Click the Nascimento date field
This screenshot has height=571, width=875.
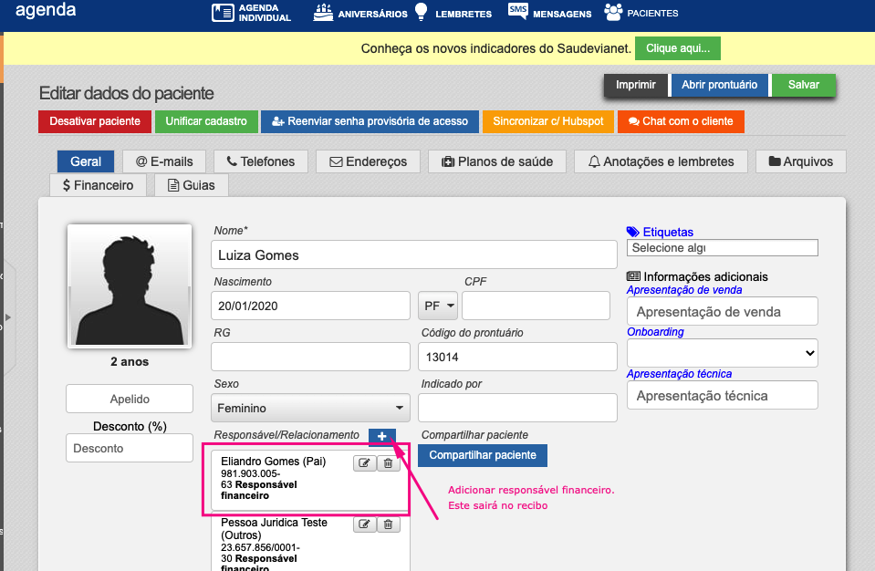coord(311,306)
